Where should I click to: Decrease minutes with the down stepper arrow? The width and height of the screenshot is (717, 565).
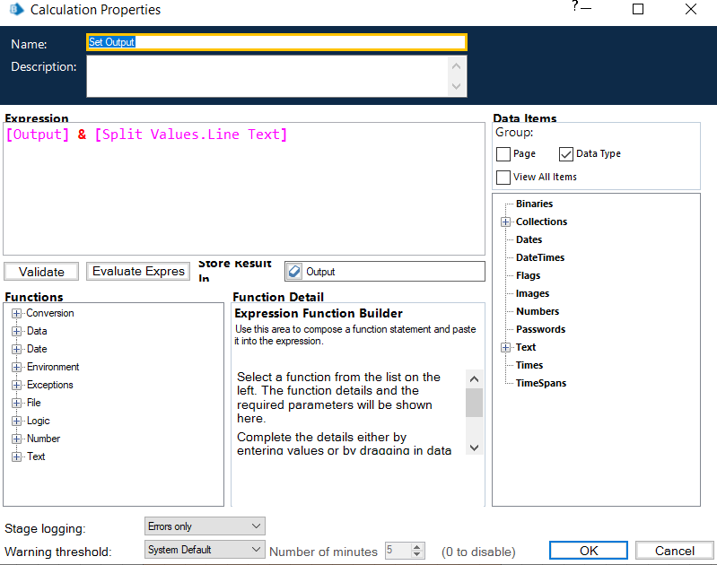[x=416, y=554]
